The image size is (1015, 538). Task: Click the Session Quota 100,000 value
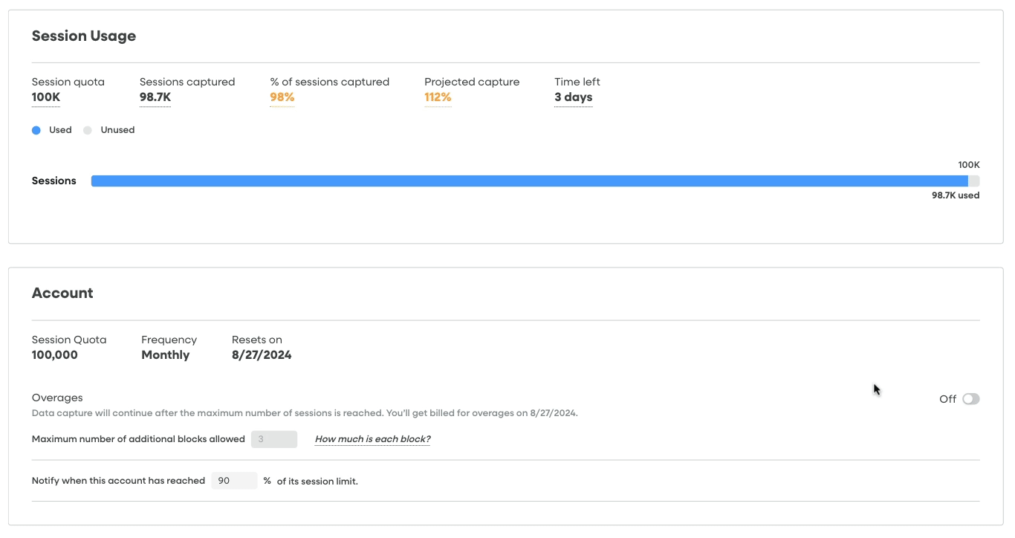pos(54,355)
